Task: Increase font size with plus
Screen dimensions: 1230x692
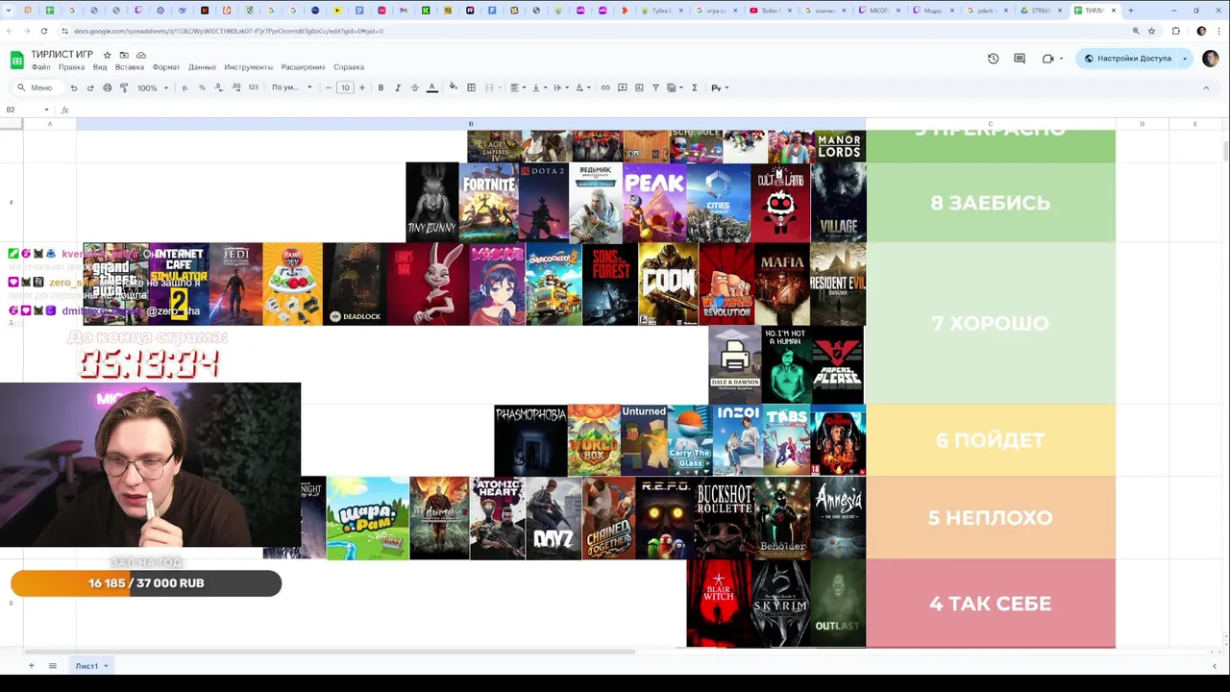Action: point(362,87)
